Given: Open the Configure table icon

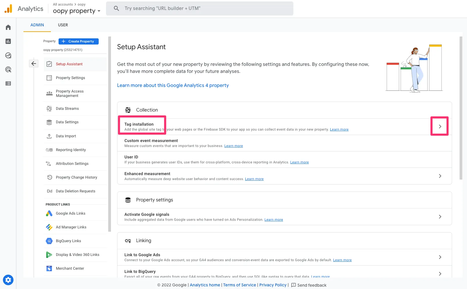Looking at the screenshot, I should 8,83.
